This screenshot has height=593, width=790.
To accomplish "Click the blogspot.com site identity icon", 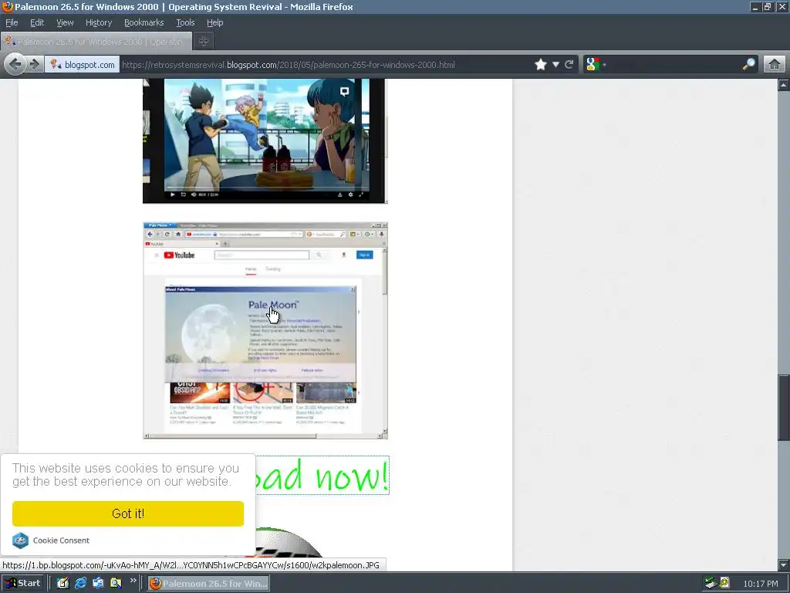I will coord(56,65).
